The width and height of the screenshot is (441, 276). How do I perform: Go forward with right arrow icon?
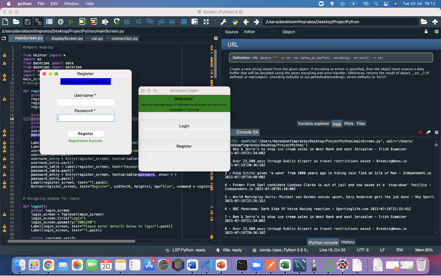pos(256,21)
